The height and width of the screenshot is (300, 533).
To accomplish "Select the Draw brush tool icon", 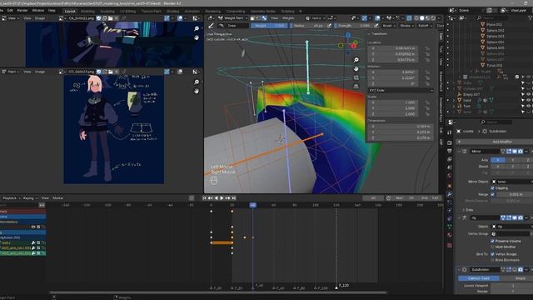I will pyautogui.click(x=211, y=26).
